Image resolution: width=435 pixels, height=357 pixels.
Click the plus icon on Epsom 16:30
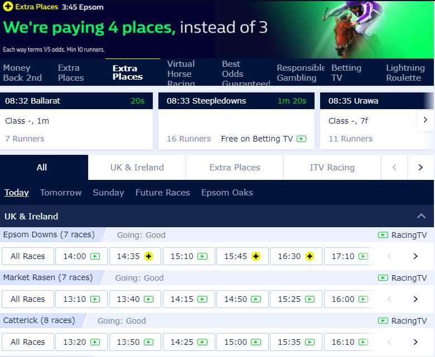point(310,256)
